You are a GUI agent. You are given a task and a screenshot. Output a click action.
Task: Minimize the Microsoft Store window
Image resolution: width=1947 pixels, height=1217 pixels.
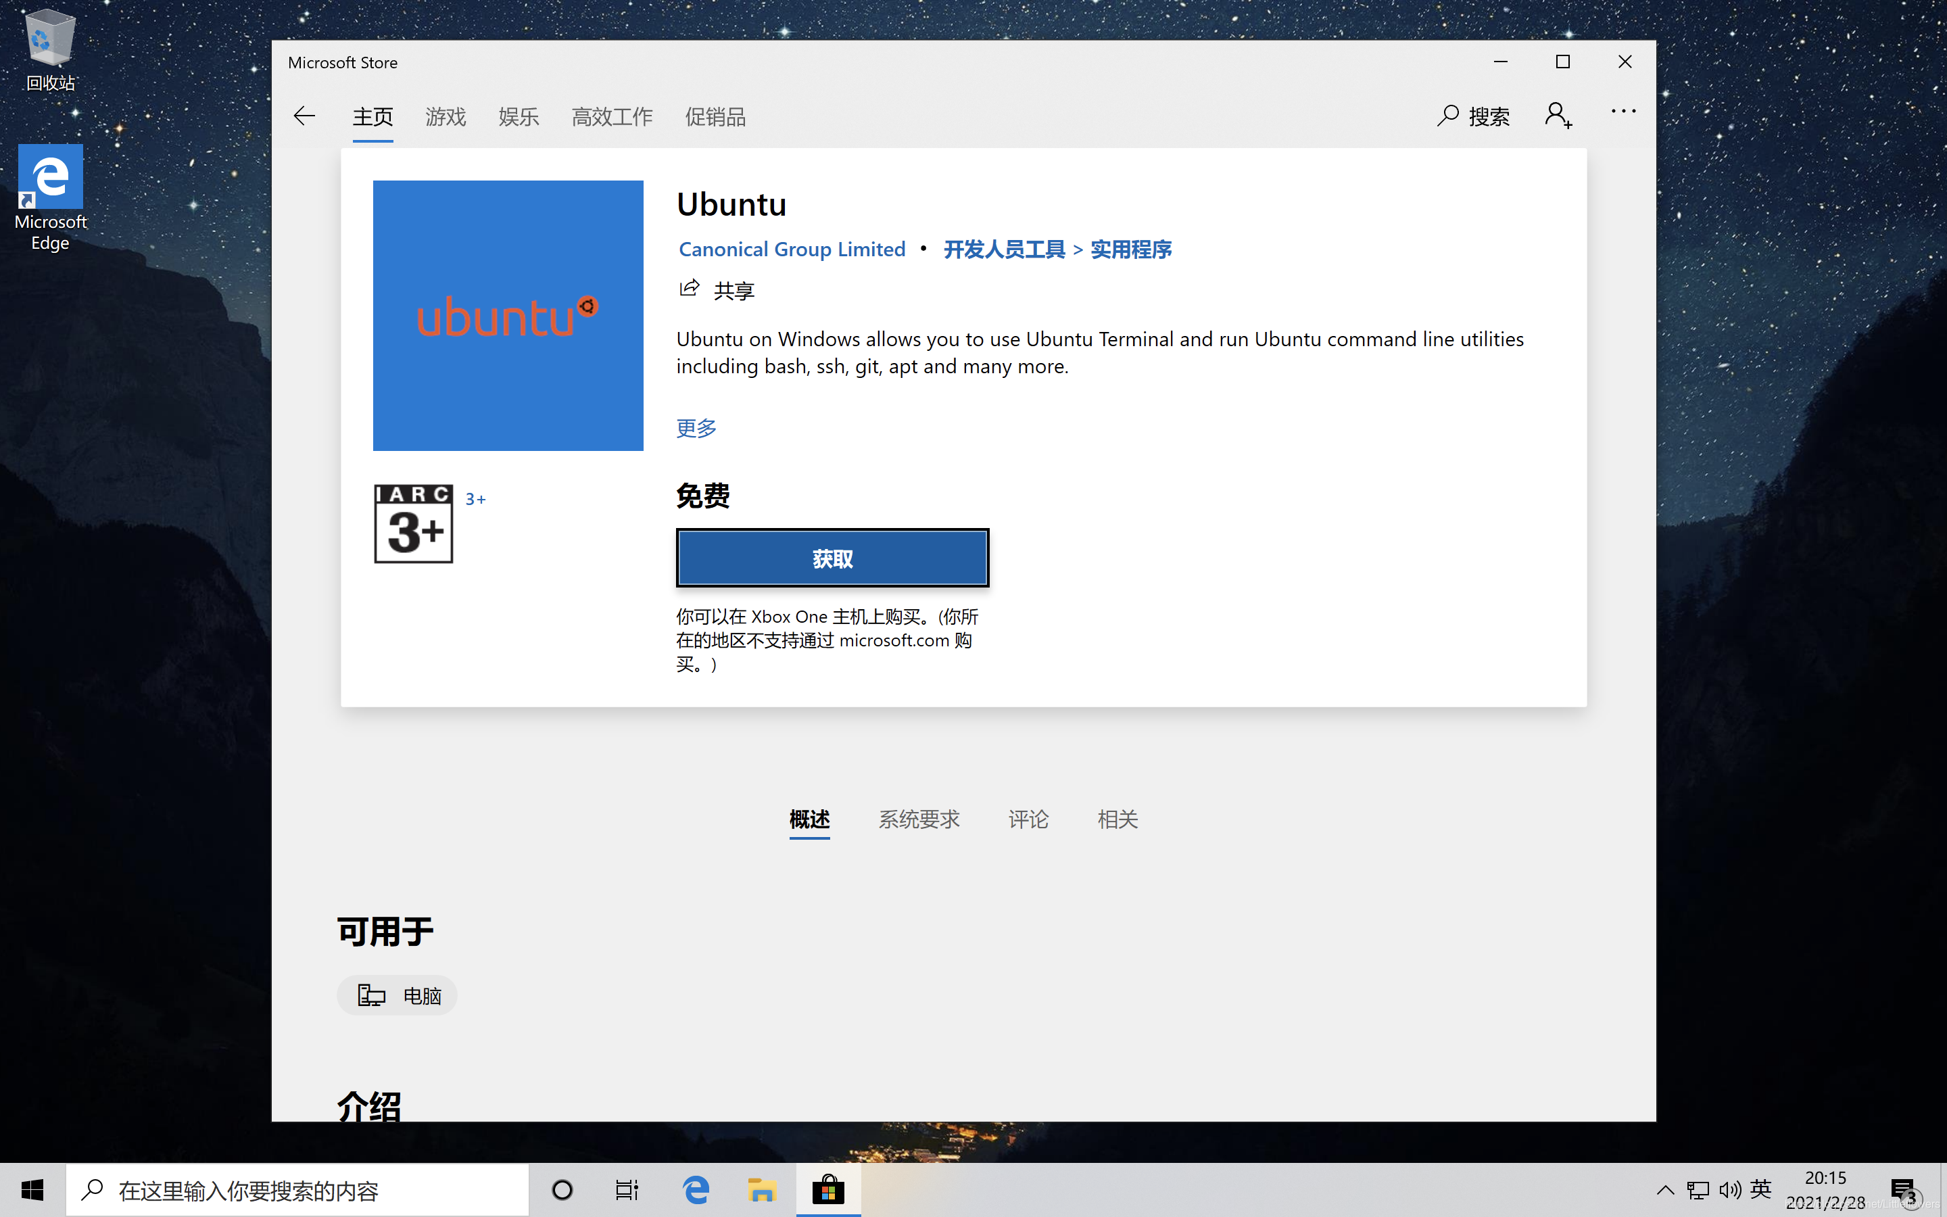point(1501,62)
